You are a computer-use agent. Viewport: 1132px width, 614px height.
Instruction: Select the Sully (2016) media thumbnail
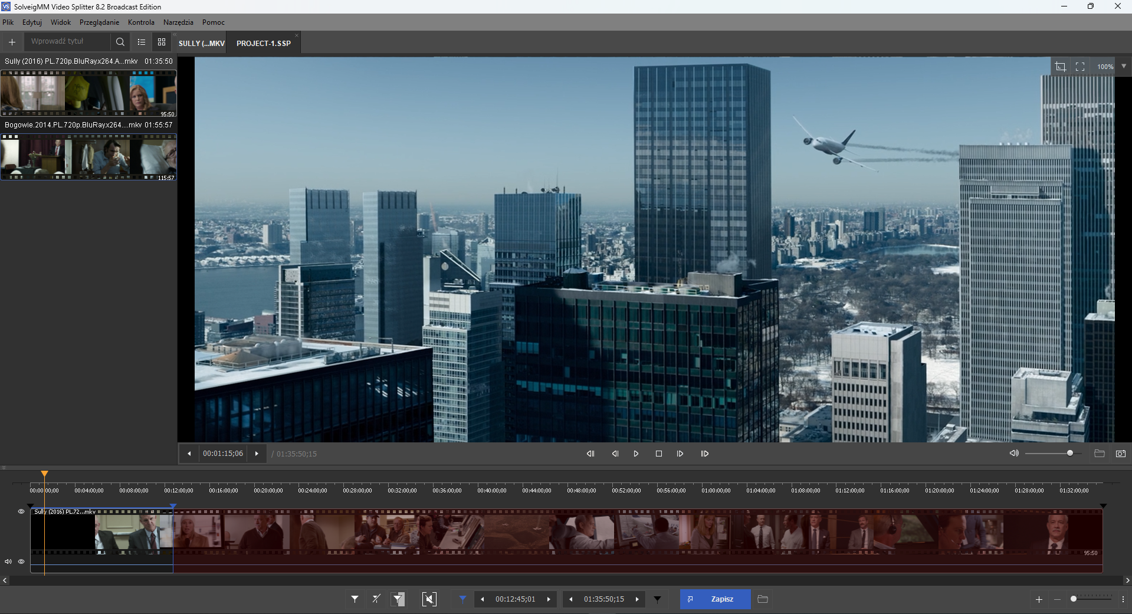tap(88, 93)
